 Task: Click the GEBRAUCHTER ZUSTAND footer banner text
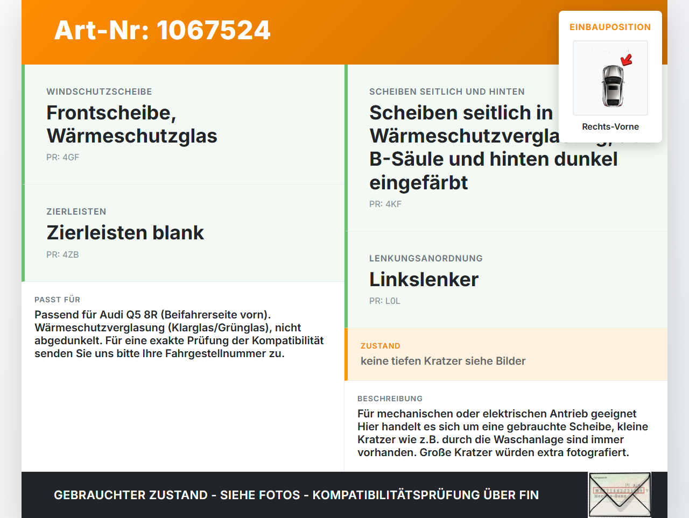[296, 495]
